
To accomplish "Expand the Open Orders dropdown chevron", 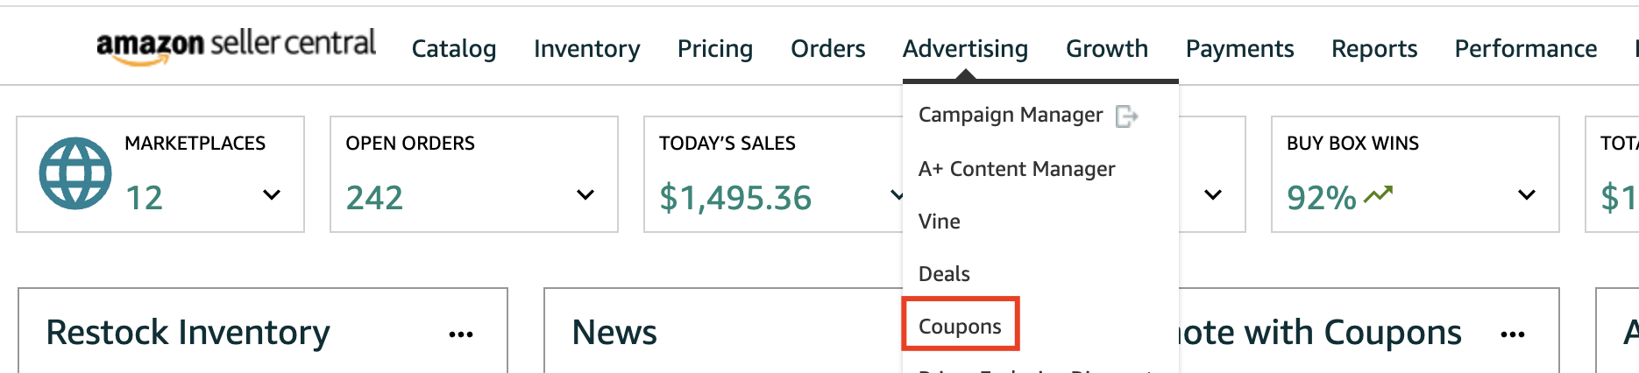I will [585, 194].
